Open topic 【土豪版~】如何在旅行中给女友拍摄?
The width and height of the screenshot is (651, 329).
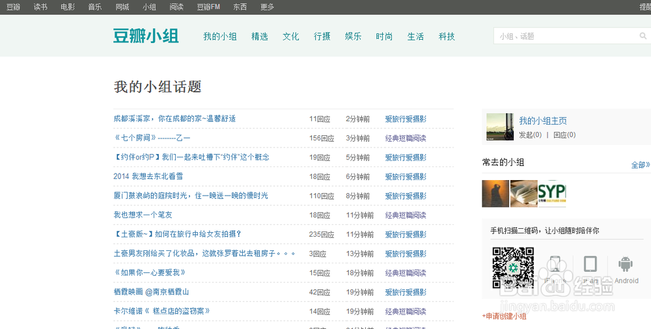[x=177, y=234]
